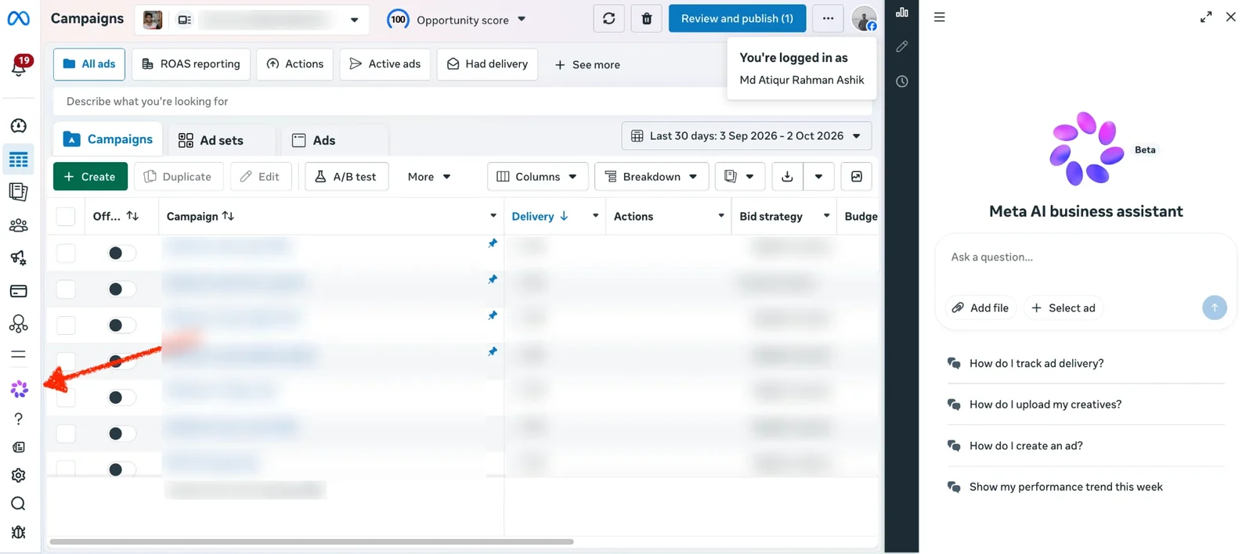Screen dimensions: 1253x554
Task: Open Audiences people icon in sidebar
Action: 18,225
